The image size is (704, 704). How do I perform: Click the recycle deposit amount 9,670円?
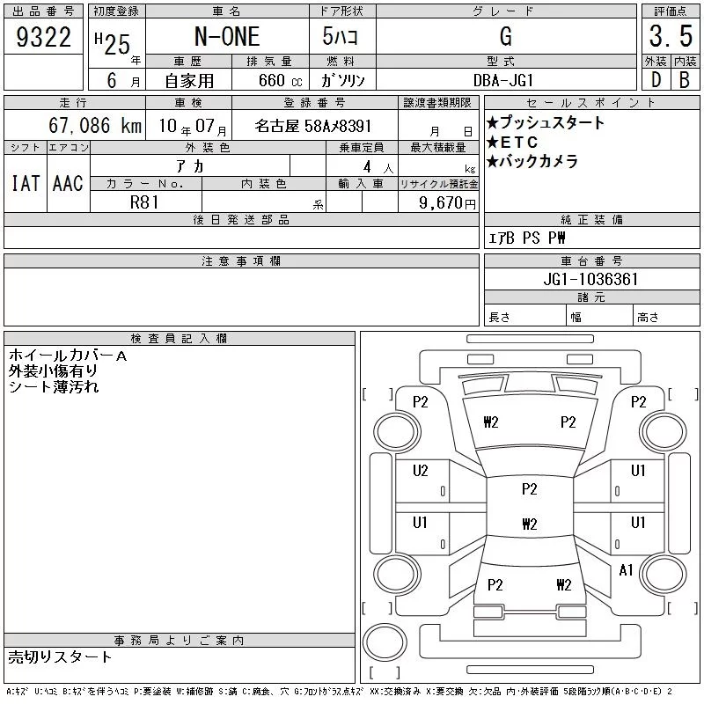pos(447,203)
